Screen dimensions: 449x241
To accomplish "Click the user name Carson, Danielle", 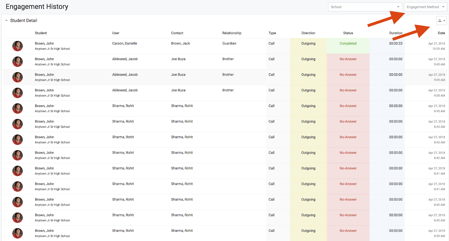I will click(x=125, y=43).
